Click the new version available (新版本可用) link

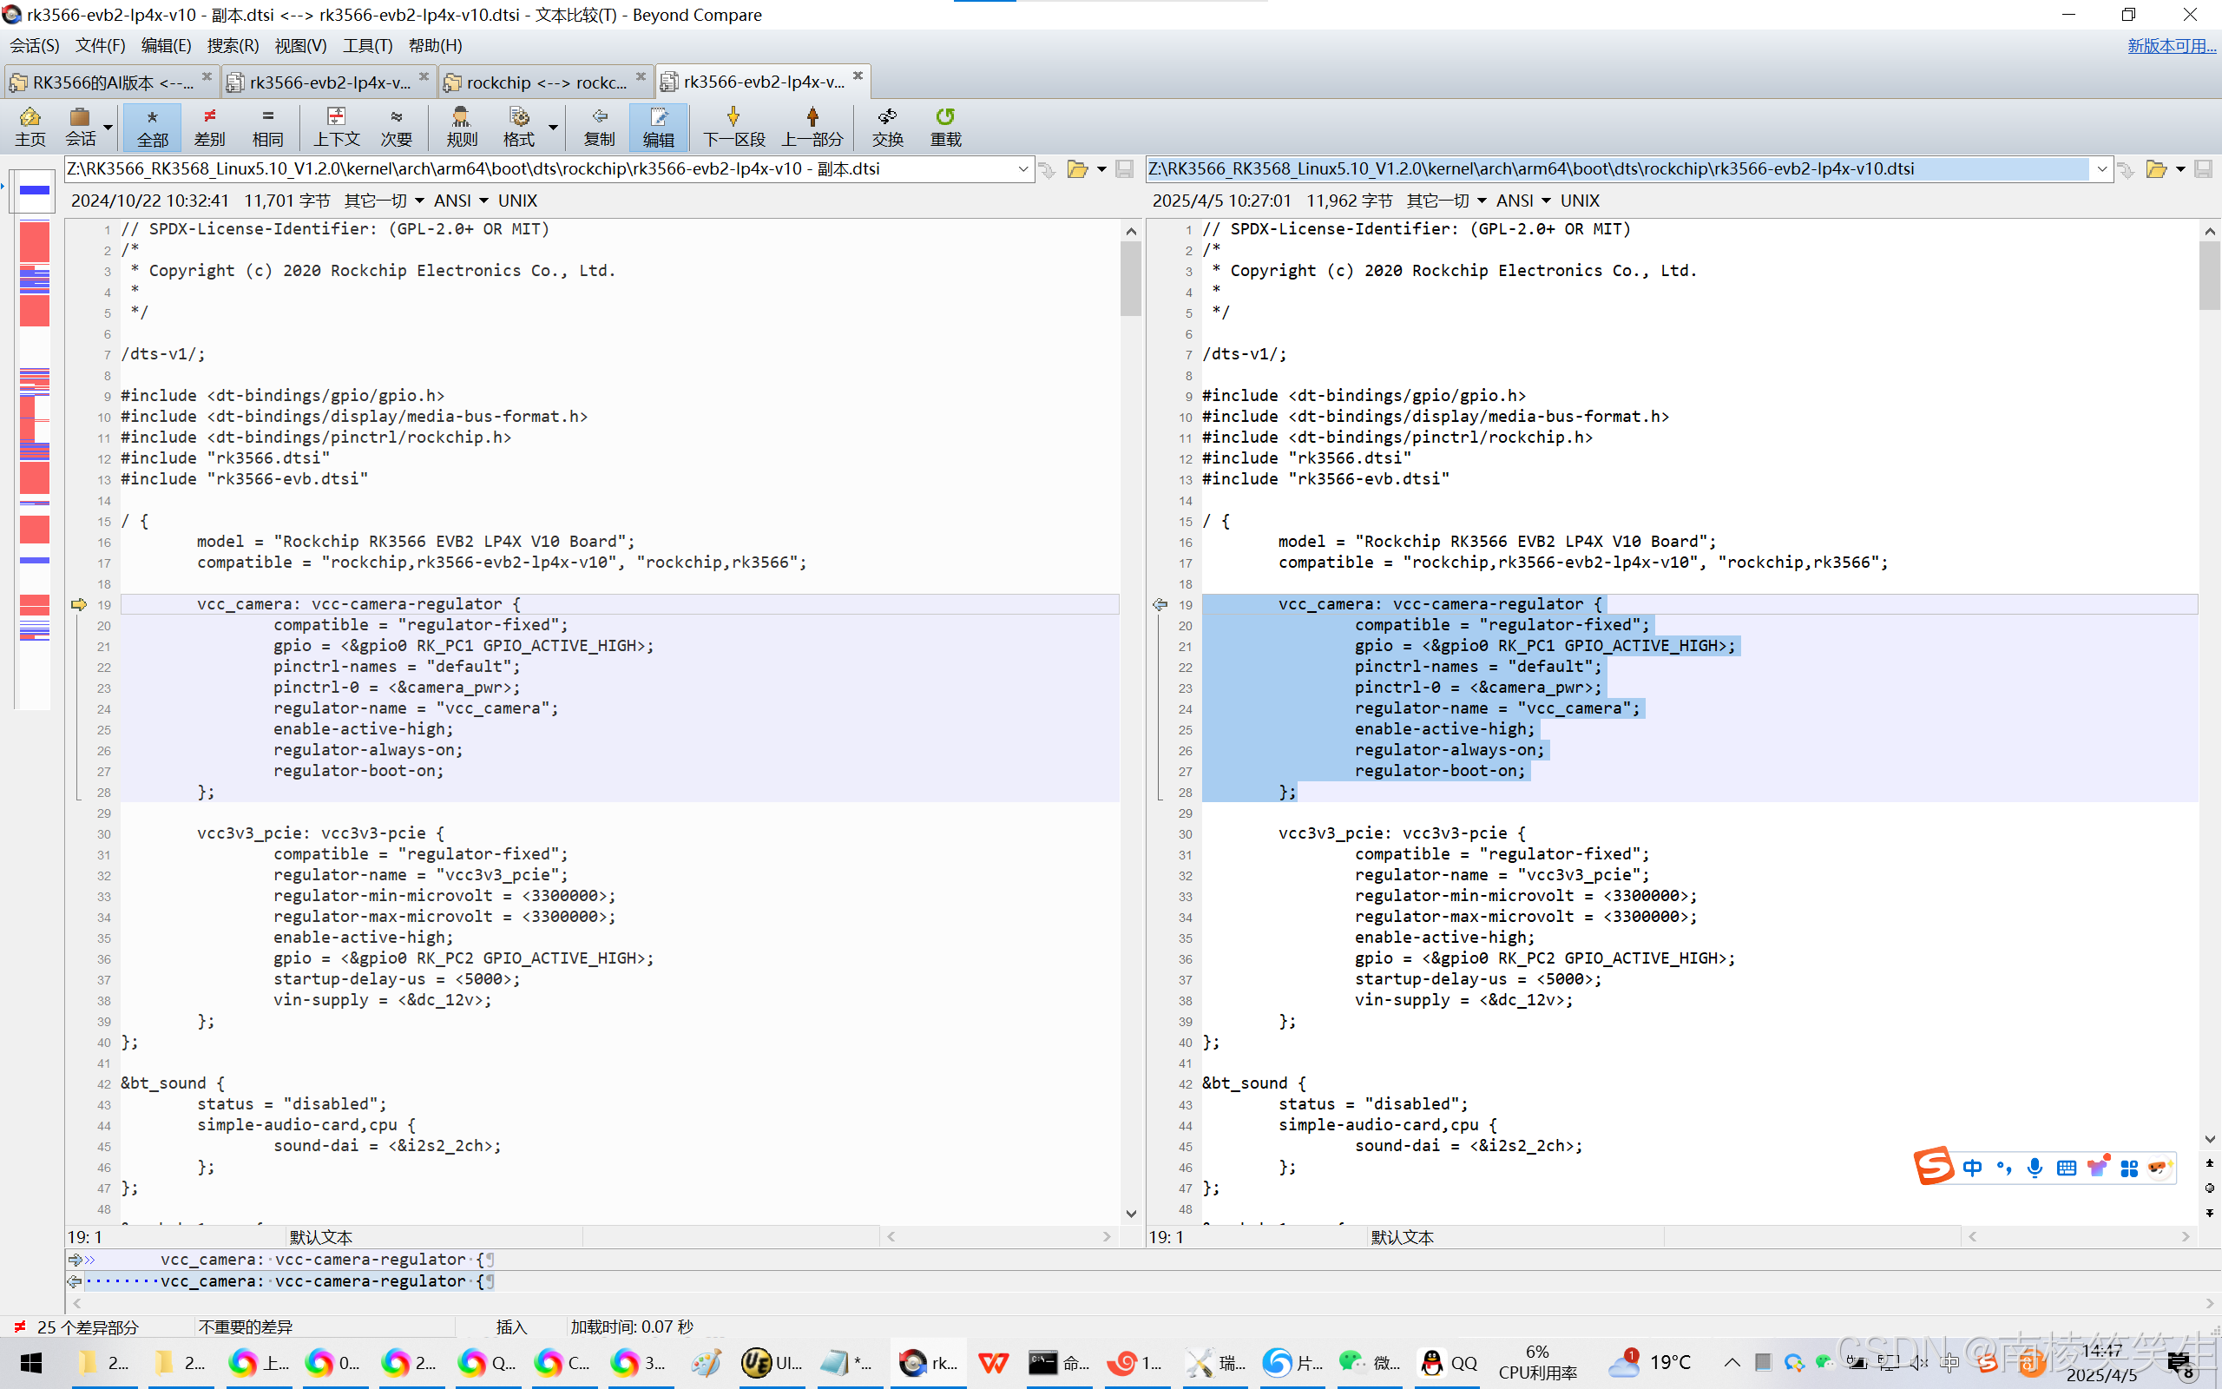[x=2171, y=45]
